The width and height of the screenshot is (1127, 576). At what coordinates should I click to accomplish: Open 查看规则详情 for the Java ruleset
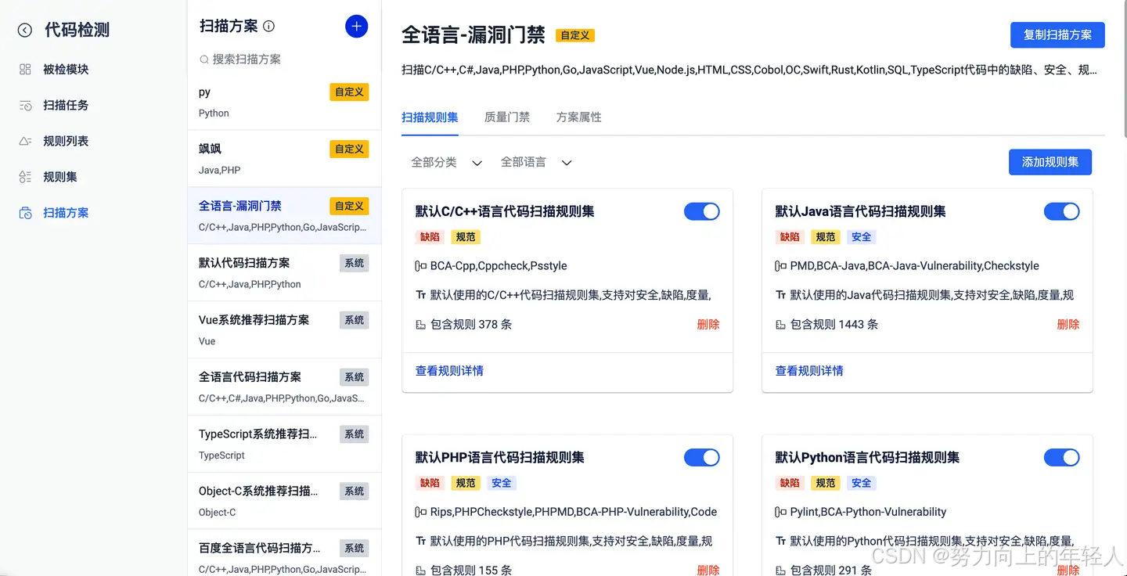pos(809,371)
